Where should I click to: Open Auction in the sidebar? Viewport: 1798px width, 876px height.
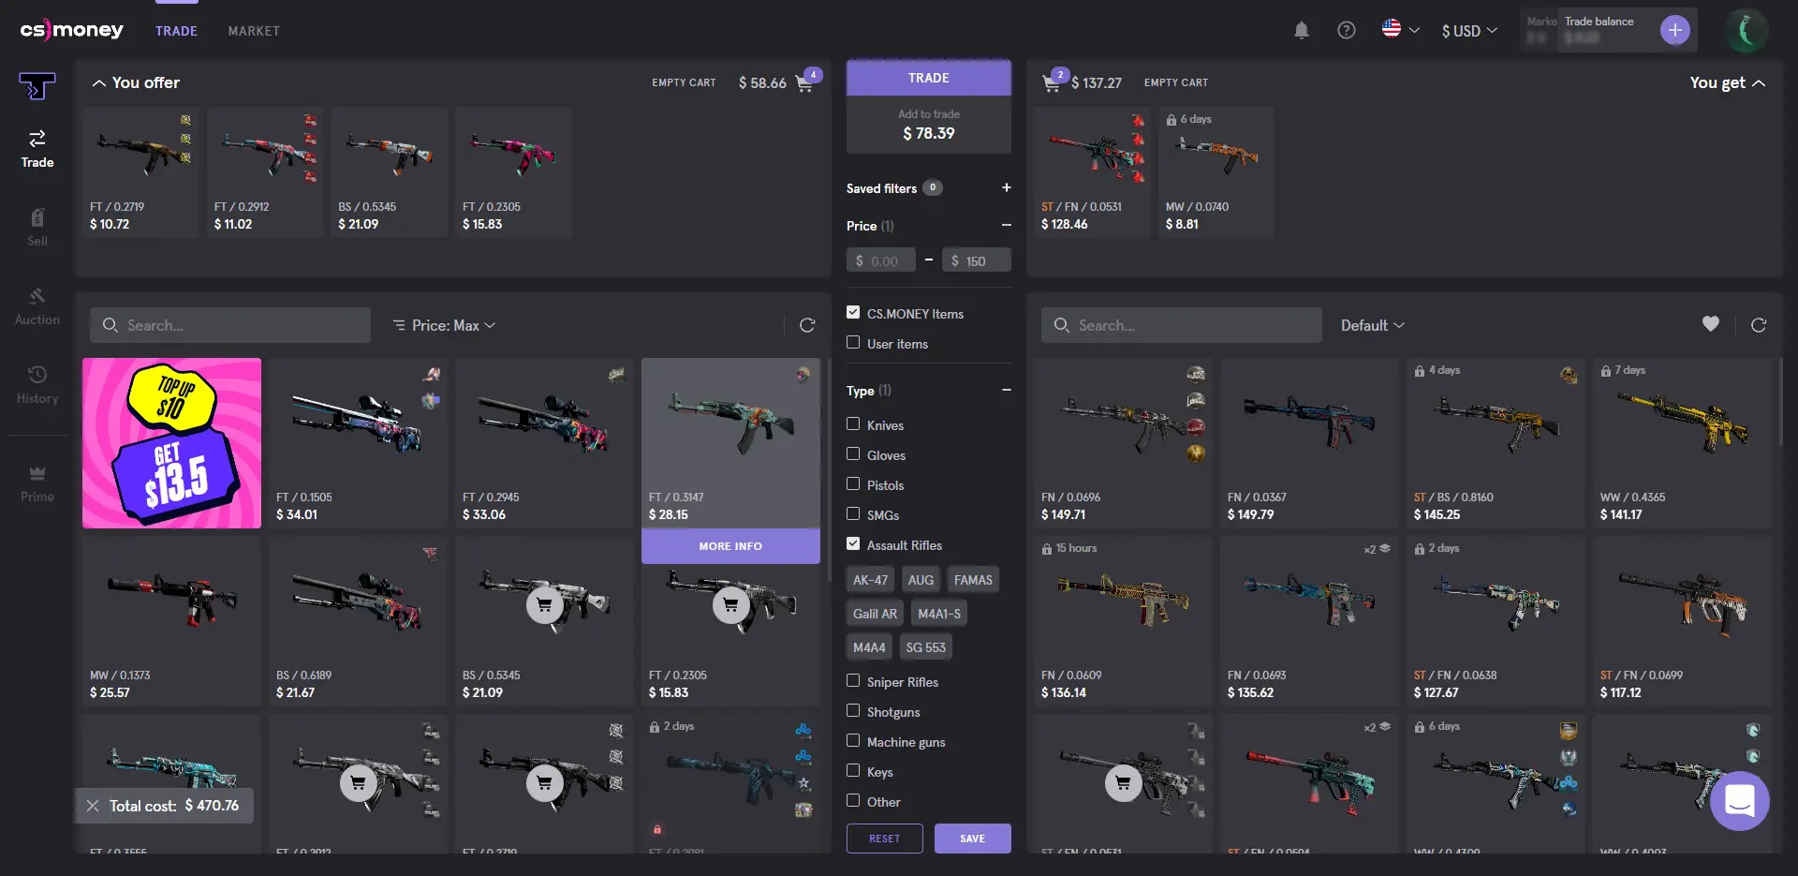coord(37,306)
